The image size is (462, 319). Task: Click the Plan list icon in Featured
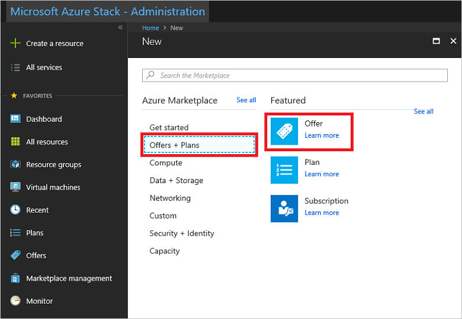(284, 170)
